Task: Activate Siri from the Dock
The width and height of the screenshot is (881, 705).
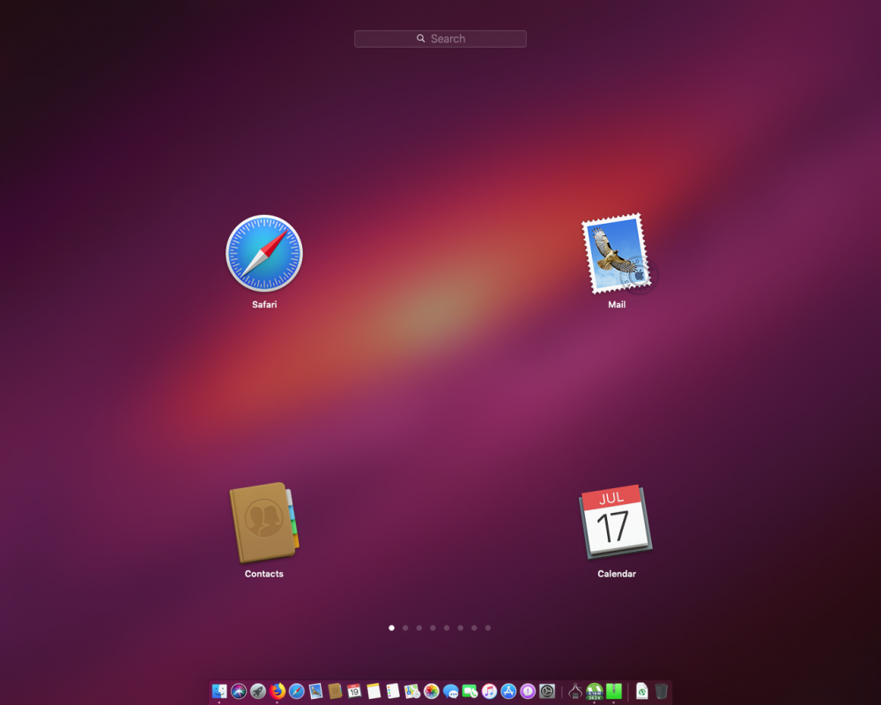Action: pyautogui.click(x=239, y=691)
